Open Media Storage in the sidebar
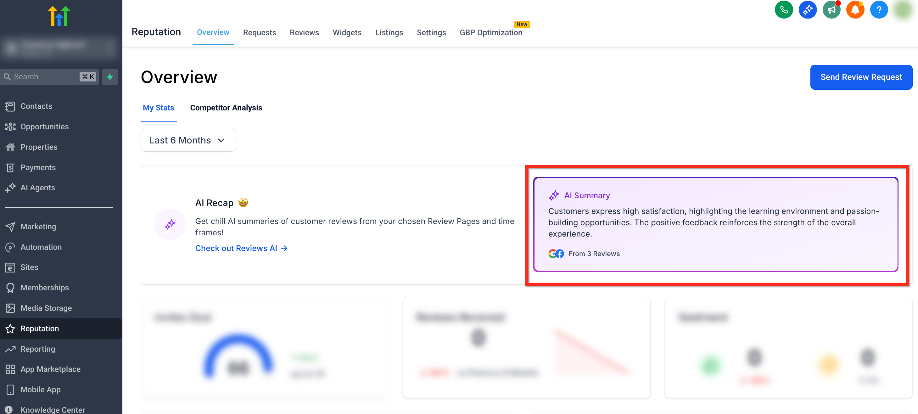 (46, 308)
